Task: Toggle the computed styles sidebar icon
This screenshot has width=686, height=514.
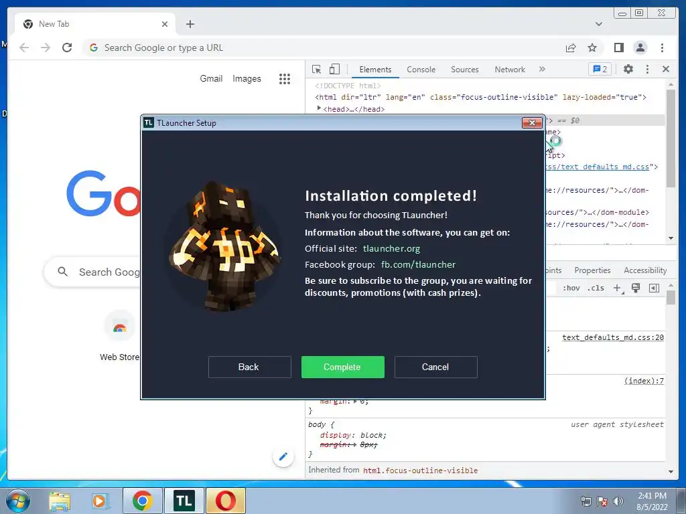Action: click(654, 288)
